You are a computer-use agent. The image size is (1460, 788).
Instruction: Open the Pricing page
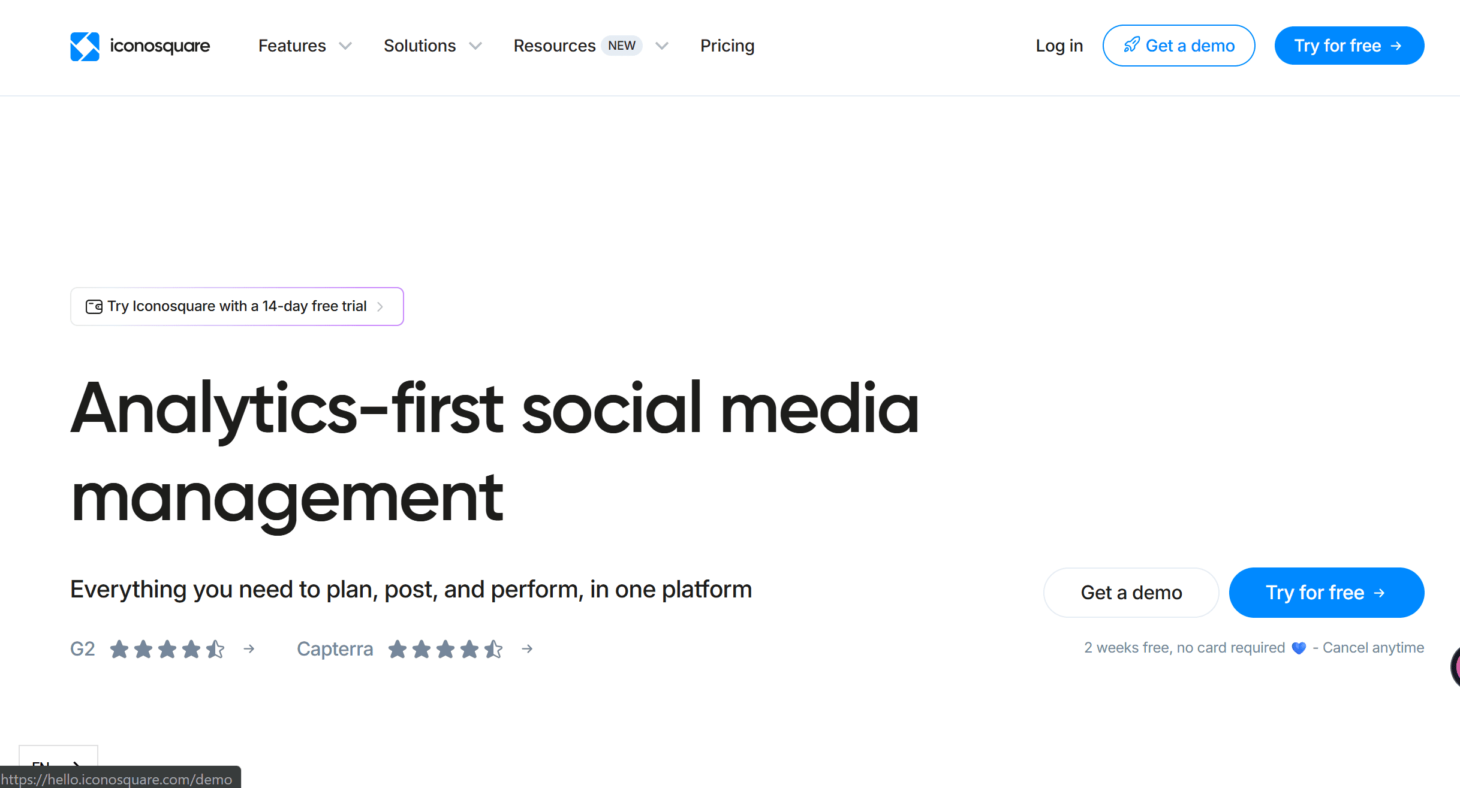point(727,46)
